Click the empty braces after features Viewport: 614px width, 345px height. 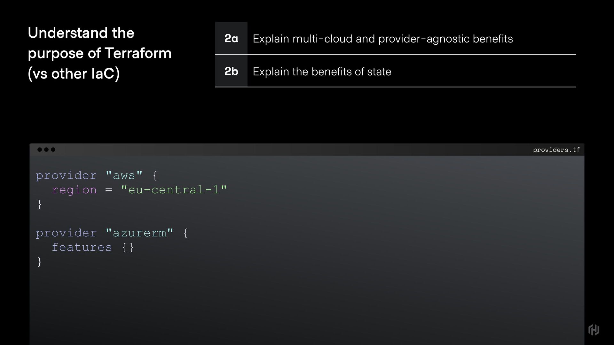tap(128, 247)
